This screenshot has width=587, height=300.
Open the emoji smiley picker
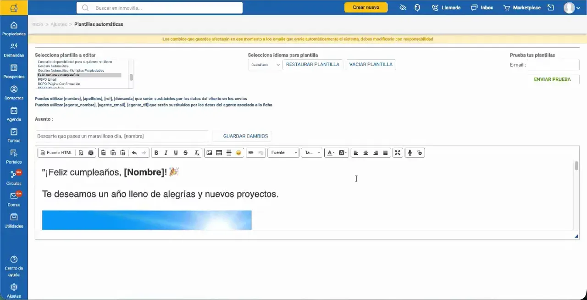238,153
